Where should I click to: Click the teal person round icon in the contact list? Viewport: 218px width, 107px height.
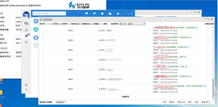(x=36, y=29)
